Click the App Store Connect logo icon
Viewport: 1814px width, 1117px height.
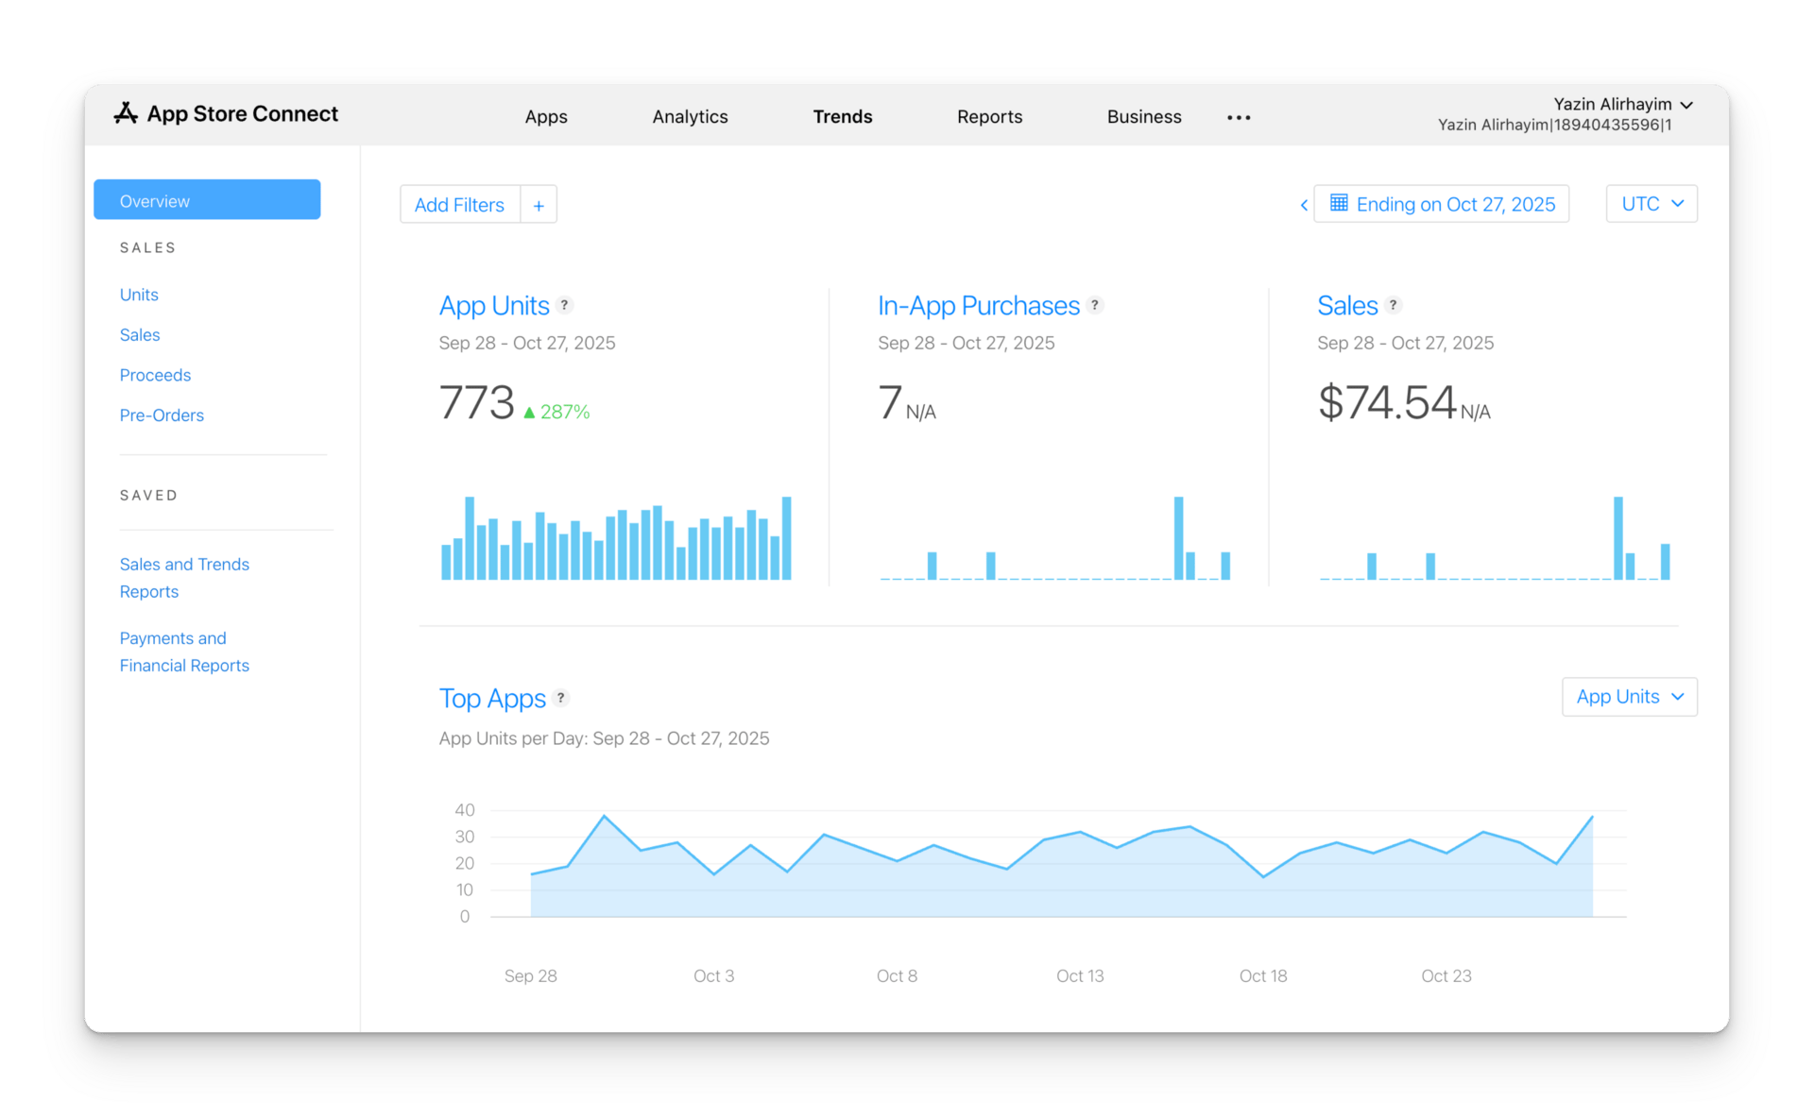[126, 114]
